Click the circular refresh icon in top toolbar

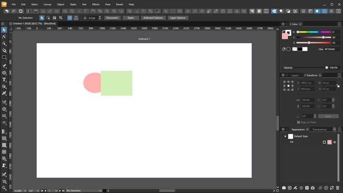pyautogui.click(x=21, y=11)
